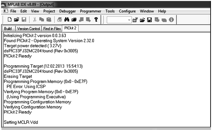This screenshot has width=212, height=130.
Task: Click the New File icon
Action: [x=10, y=20]
